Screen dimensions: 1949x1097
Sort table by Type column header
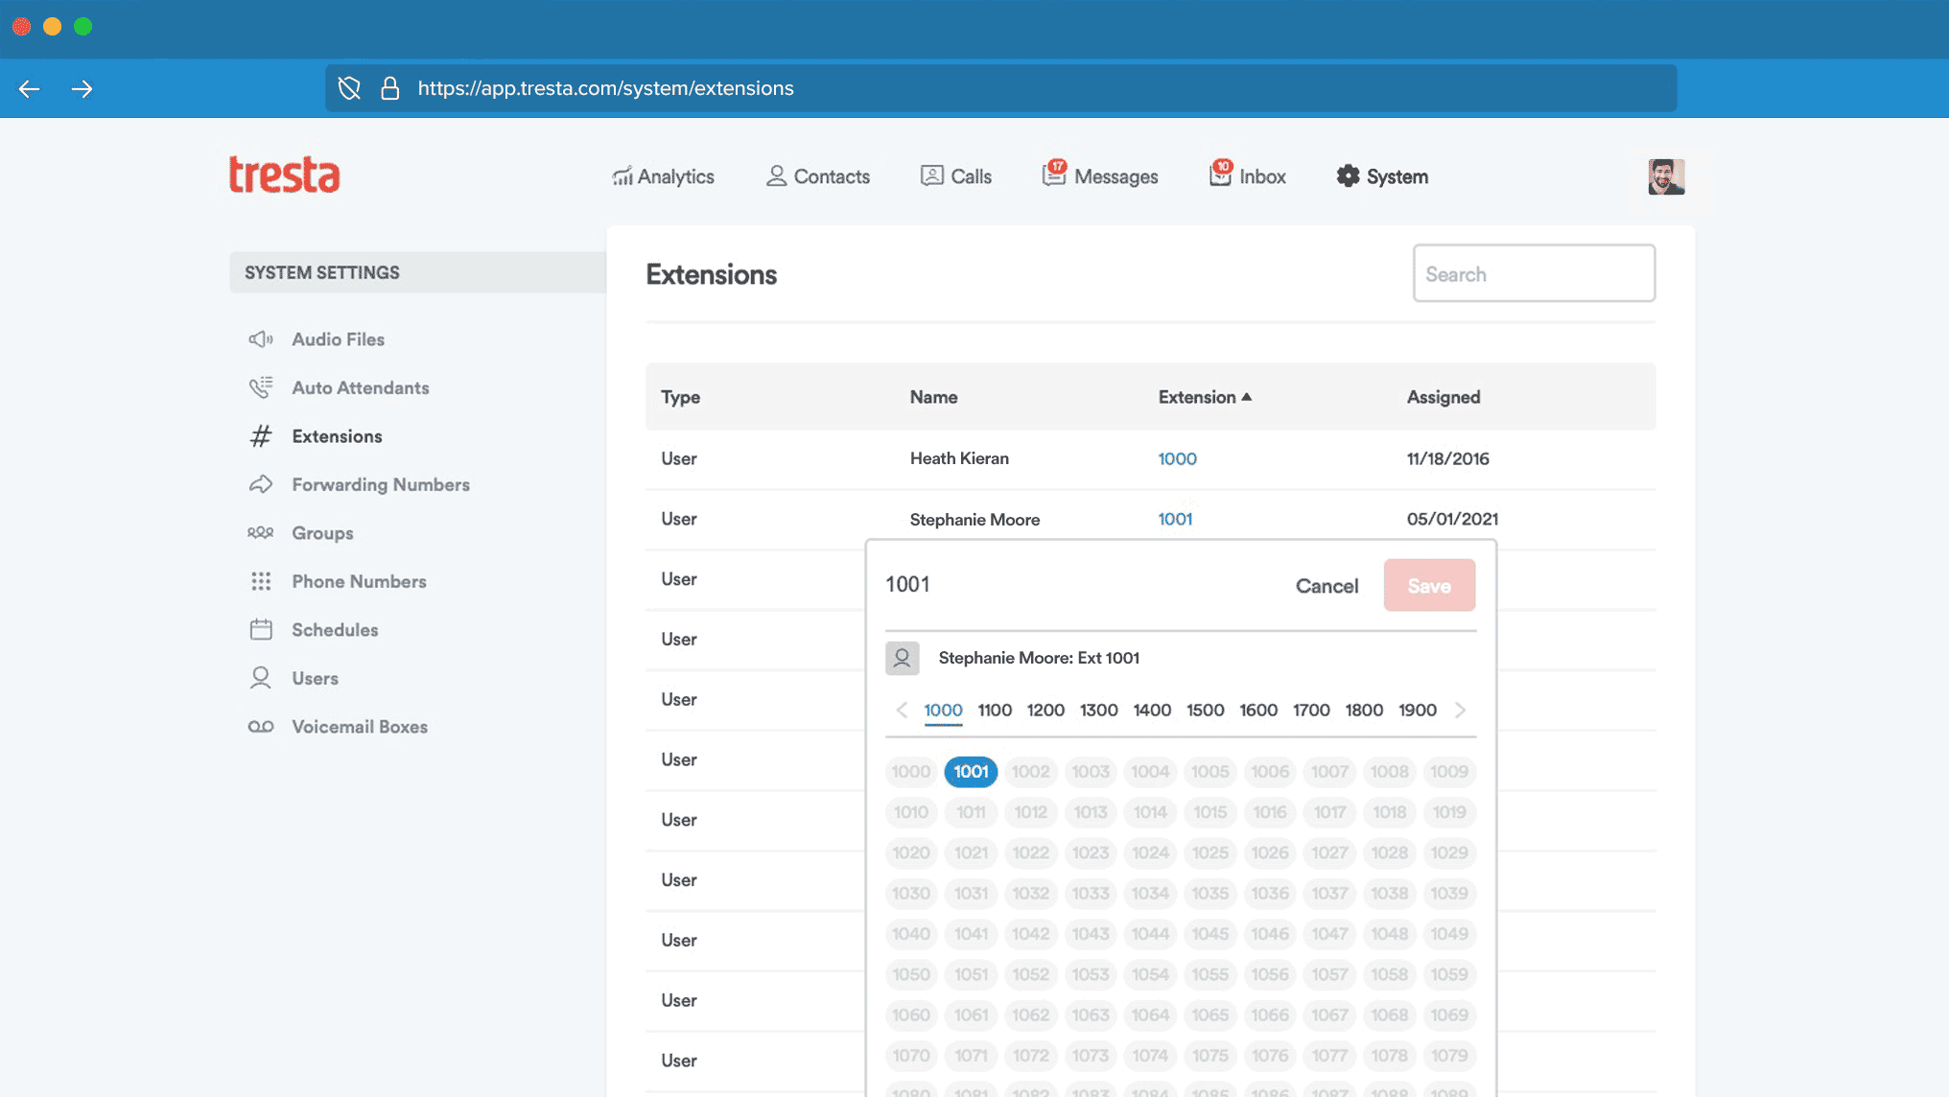click(680, 397)
